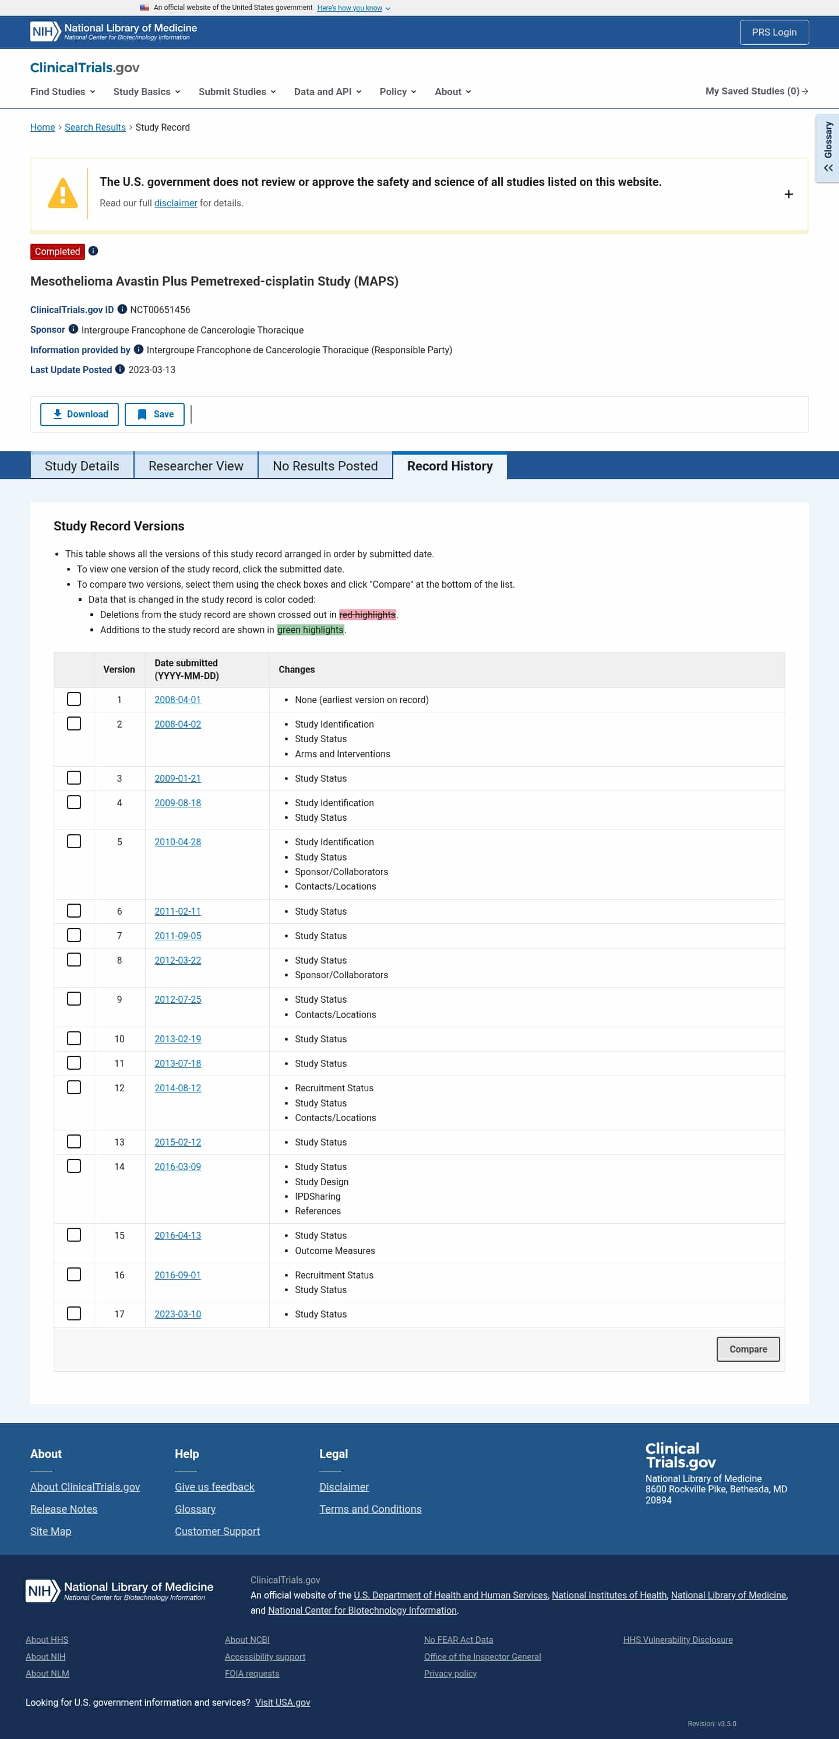Viewport: 839px width, 1739px height.
Task: Switch to the Researcher View tab
Action: click(196, 466)
